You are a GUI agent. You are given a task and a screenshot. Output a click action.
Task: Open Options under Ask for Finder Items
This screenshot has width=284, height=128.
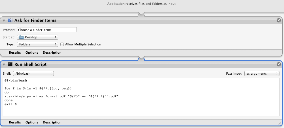point(32,53)
